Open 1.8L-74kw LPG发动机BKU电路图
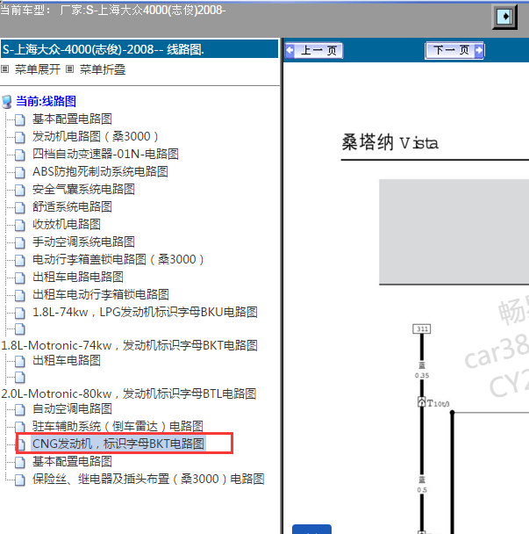The width and height of the screenshot is (529, 534). tap(145, 313)
